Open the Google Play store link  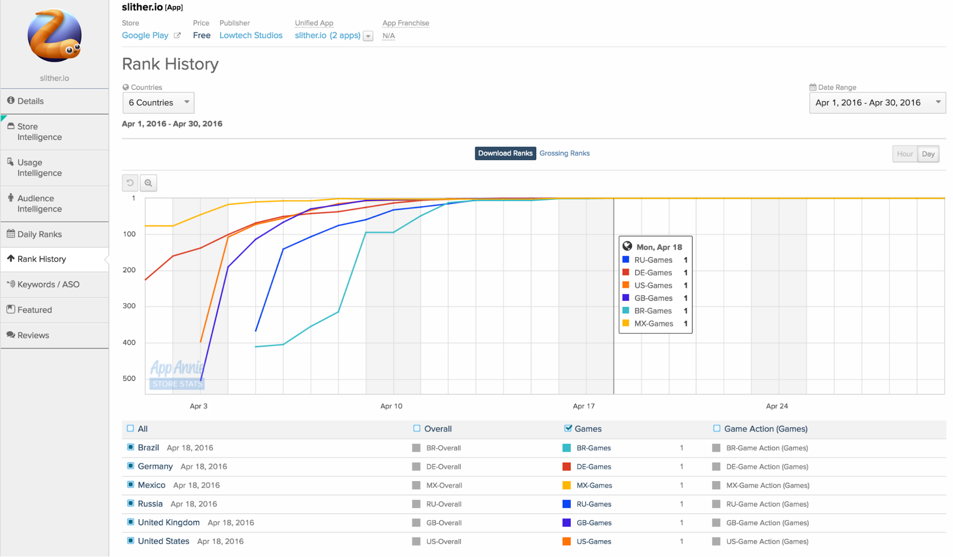point(145,35)
